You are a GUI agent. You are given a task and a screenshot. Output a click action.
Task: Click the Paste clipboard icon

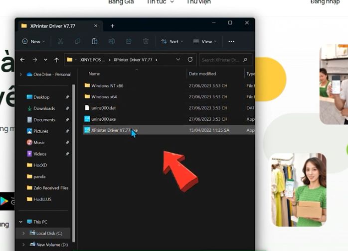point(94,42)
